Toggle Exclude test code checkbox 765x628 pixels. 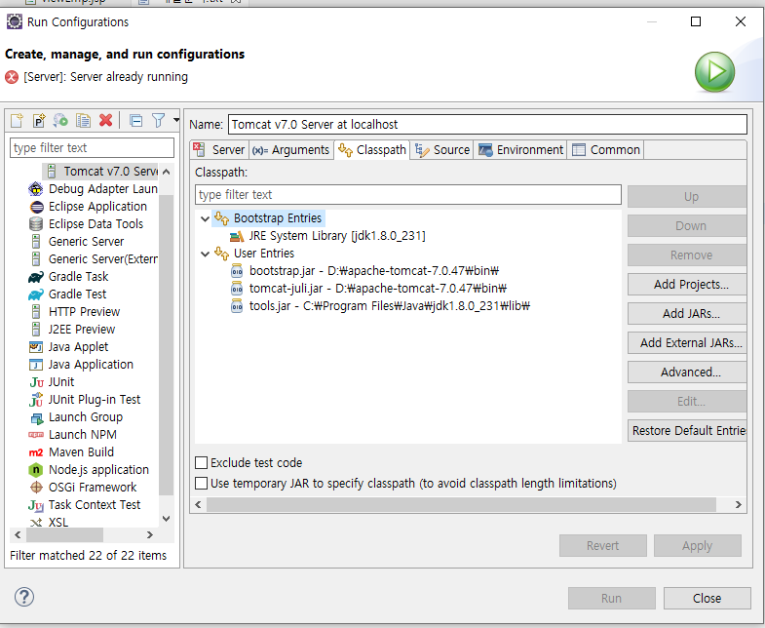coord(201,462)
